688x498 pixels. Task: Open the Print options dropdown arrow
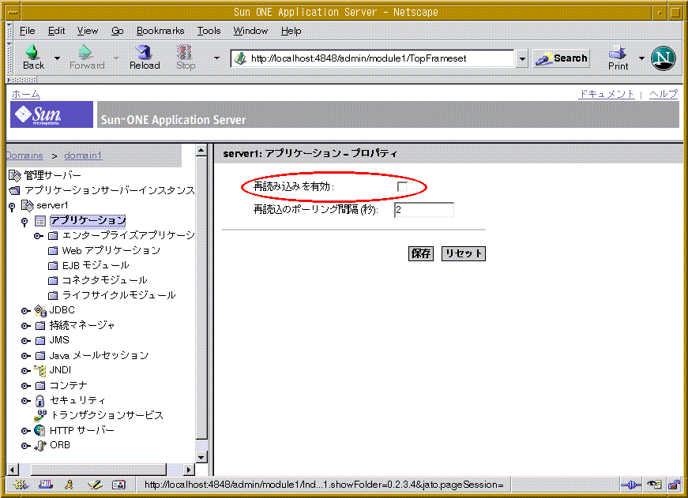pos(641,58)
